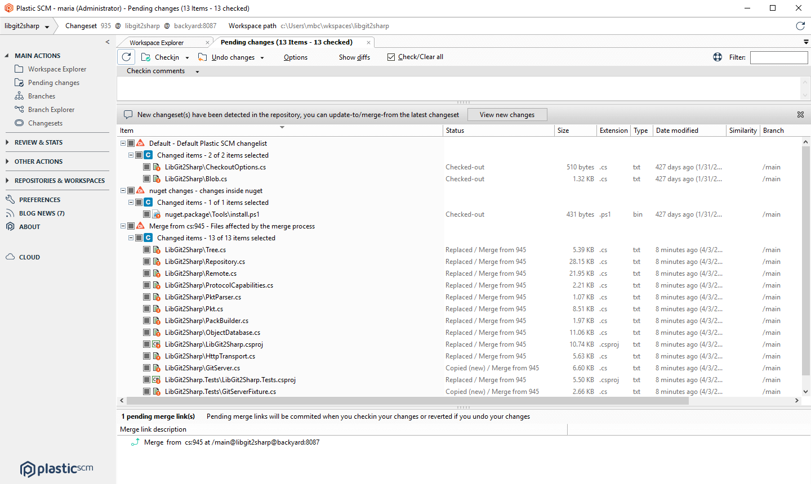This screenshot has height=484, width=811.
Task: Click the About icon in the sidebar
Action: (x=10, y=227)
